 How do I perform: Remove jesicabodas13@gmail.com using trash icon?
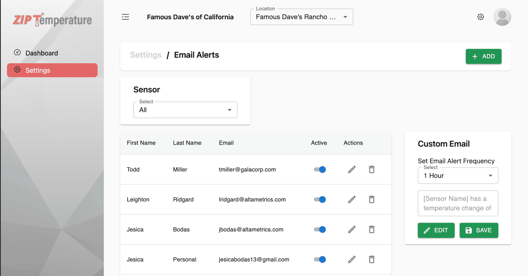pos(371,260)
